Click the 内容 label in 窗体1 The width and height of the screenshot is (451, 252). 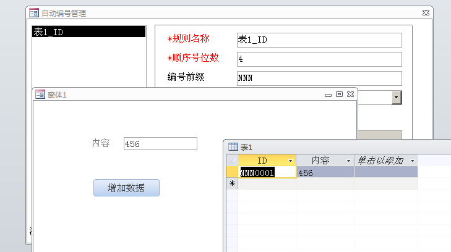(x=101, y=143)
